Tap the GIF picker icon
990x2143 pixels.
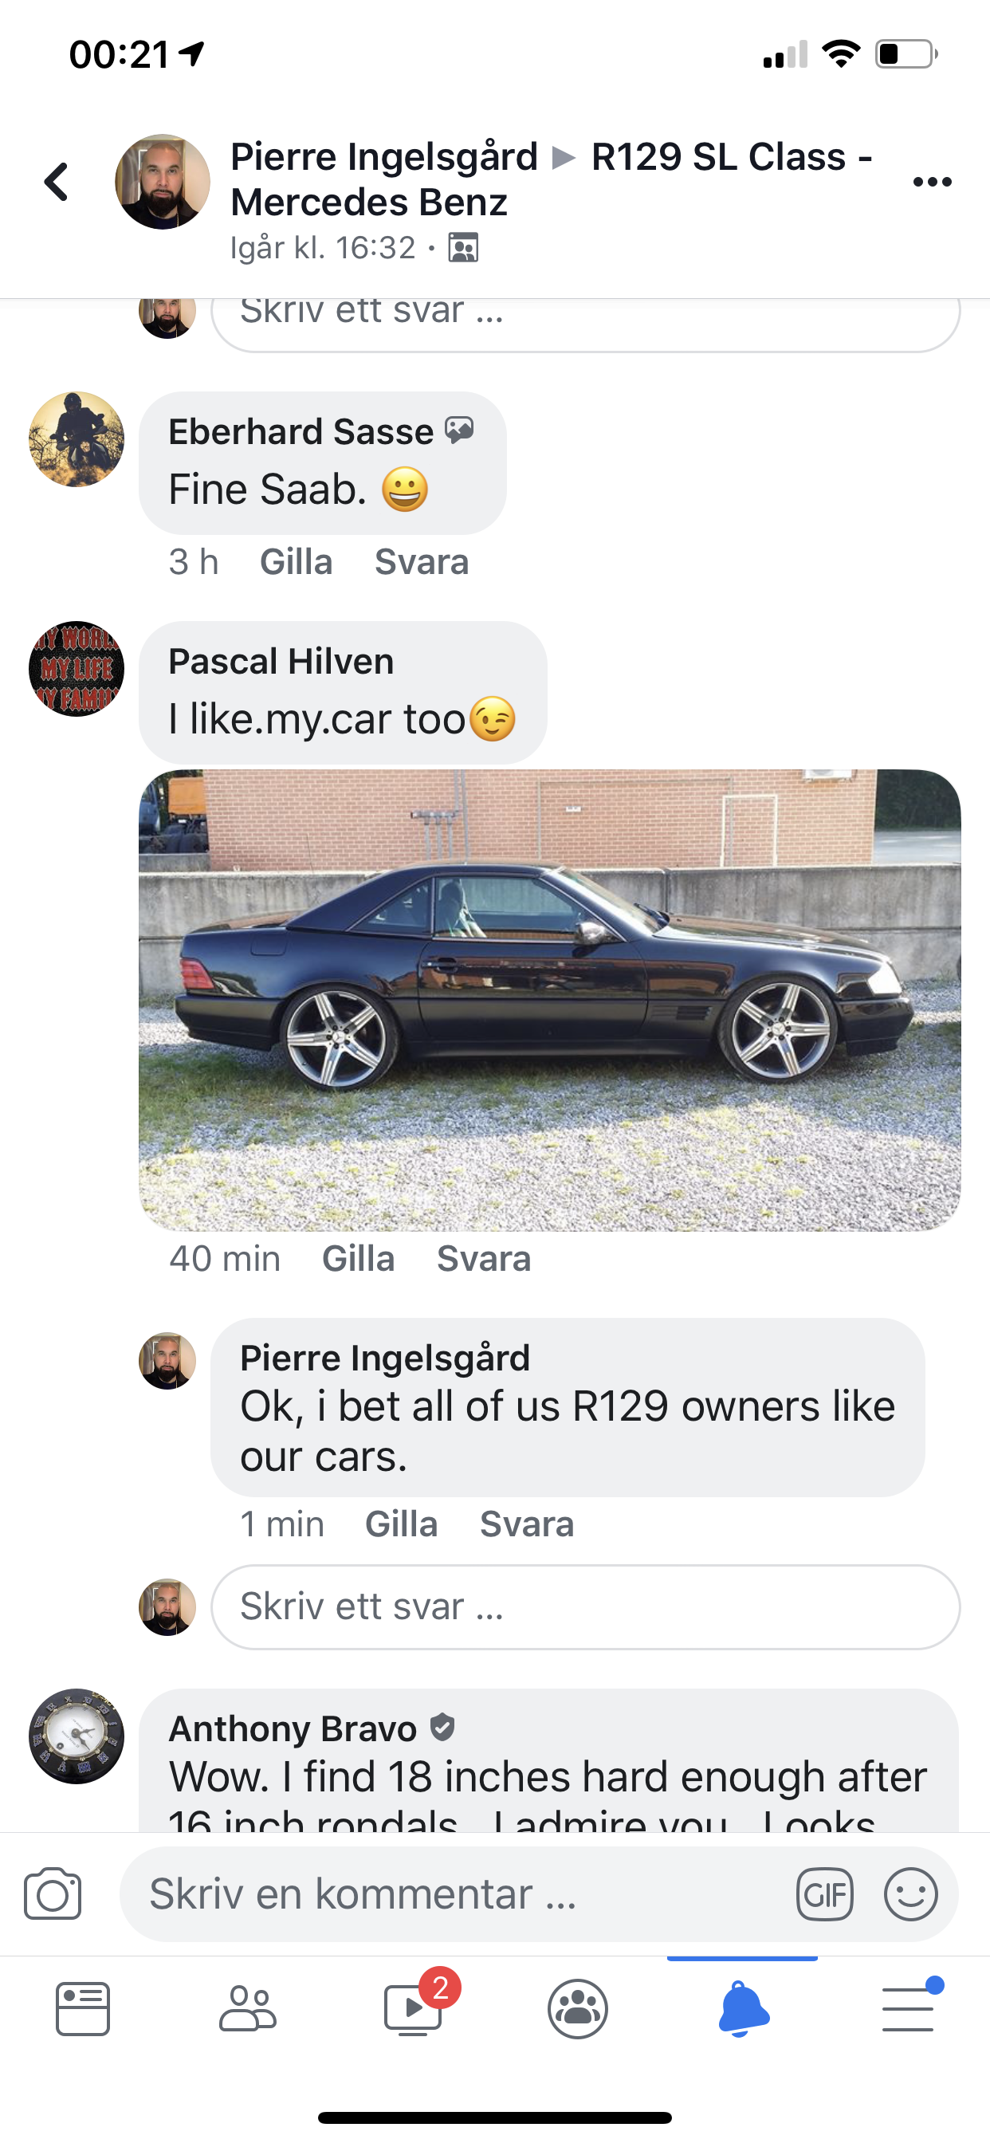coord(824,1894)
